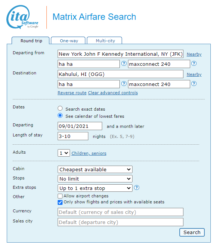Screen dimensions: 213x246
Task: Click the Departing date field
Action: 80,126
